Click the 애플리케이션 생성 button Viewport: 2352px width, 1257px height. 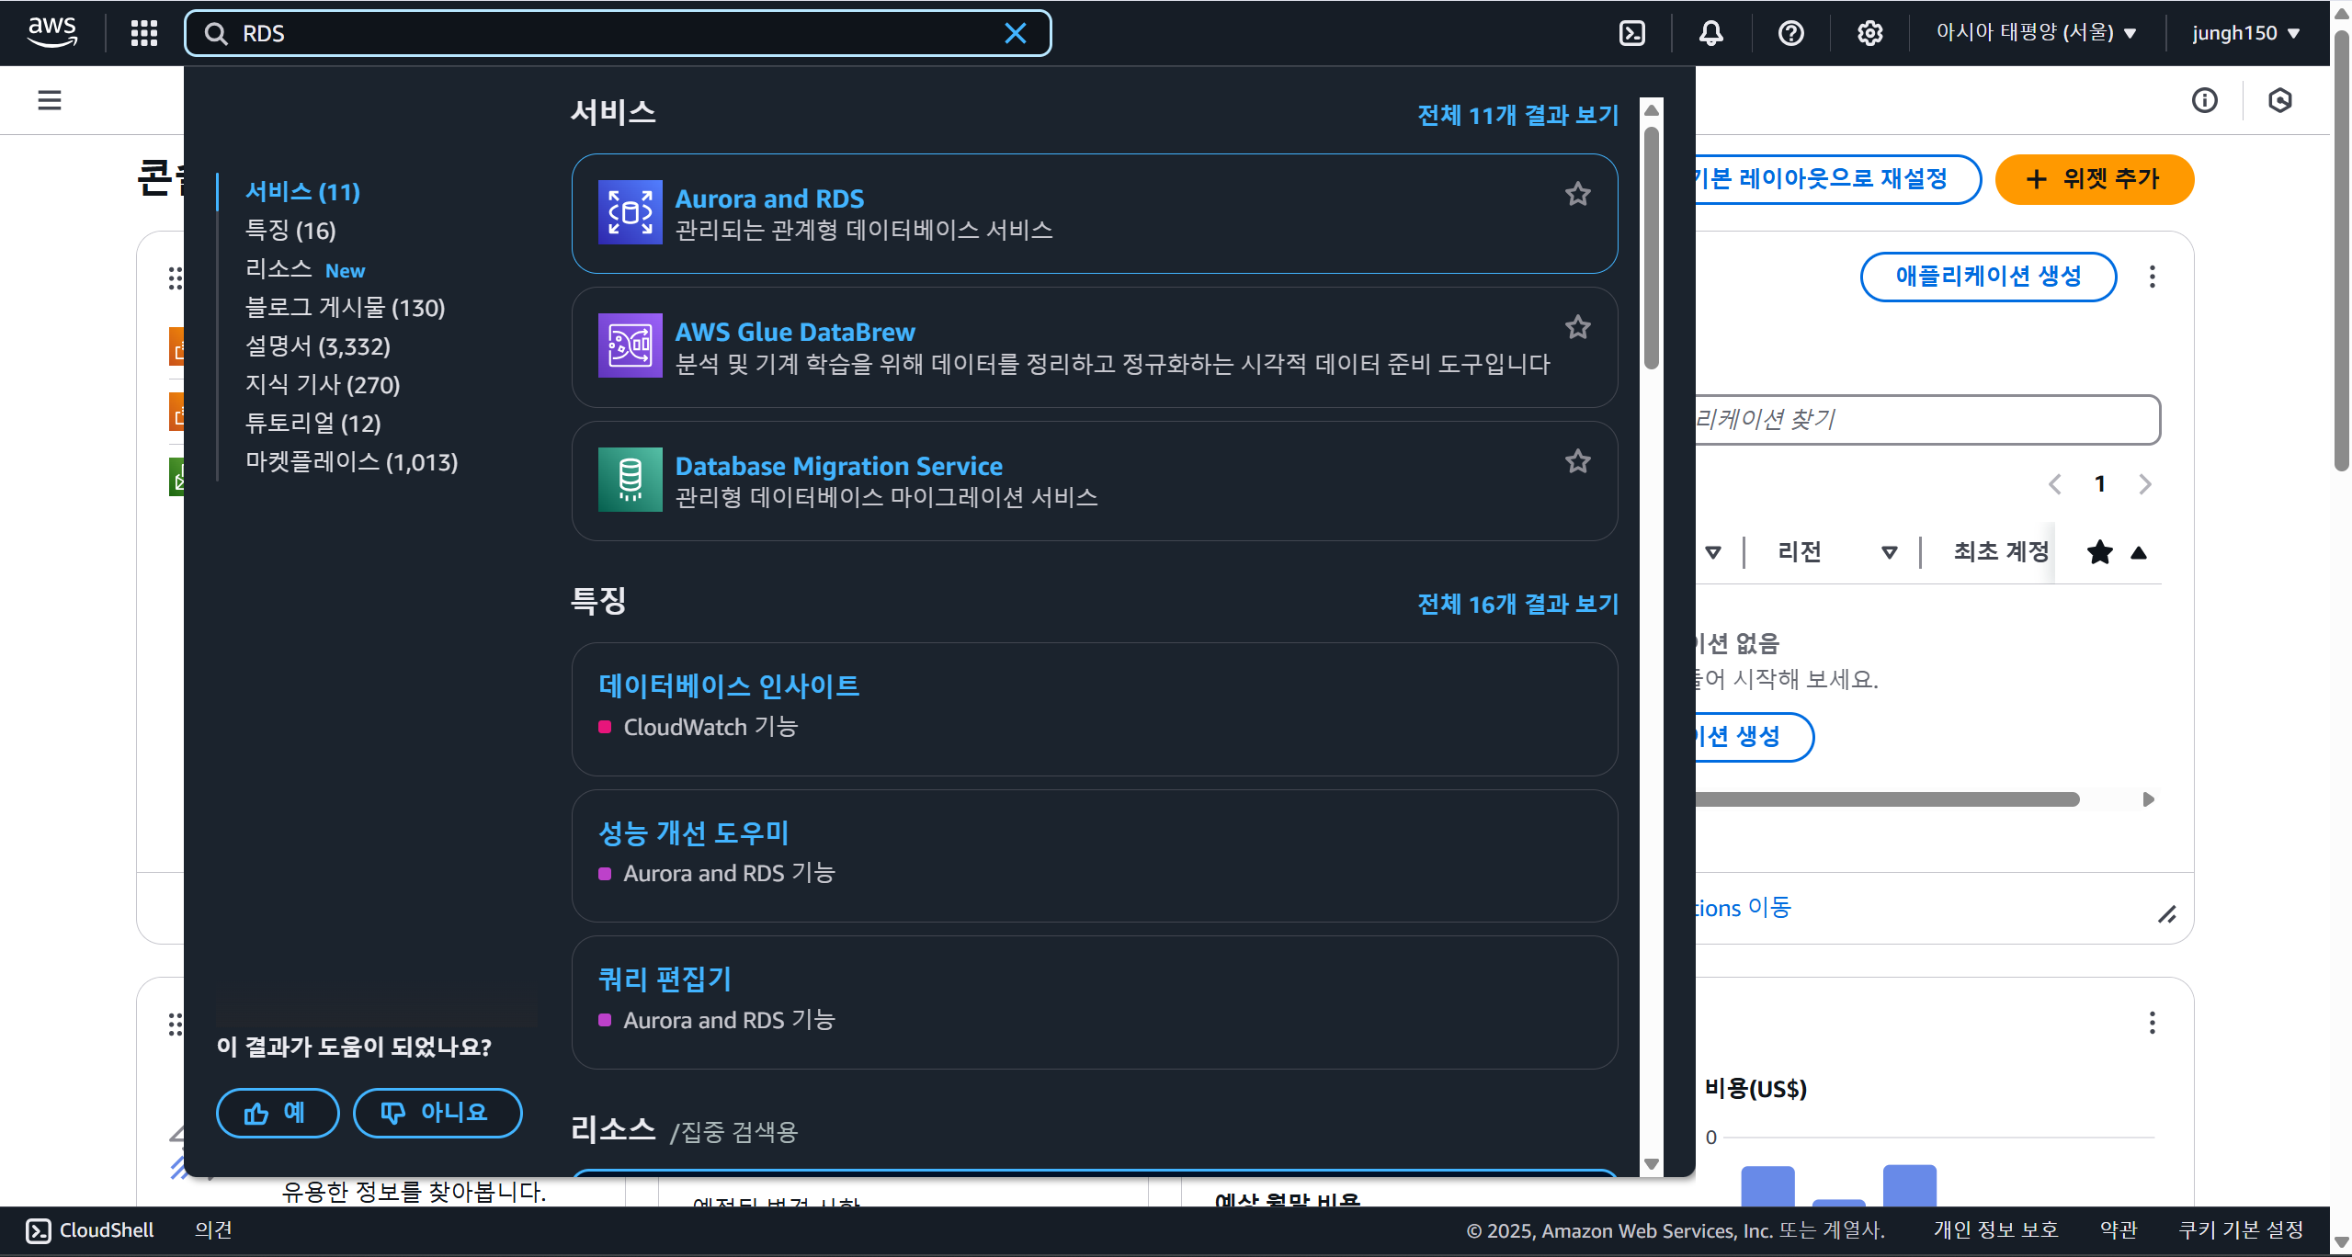tap(1988, 277)
